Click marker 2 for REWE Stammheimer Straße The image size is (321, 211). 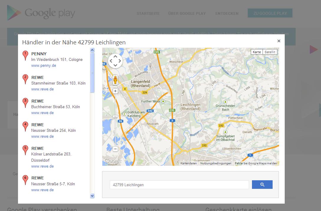[25, 79]
